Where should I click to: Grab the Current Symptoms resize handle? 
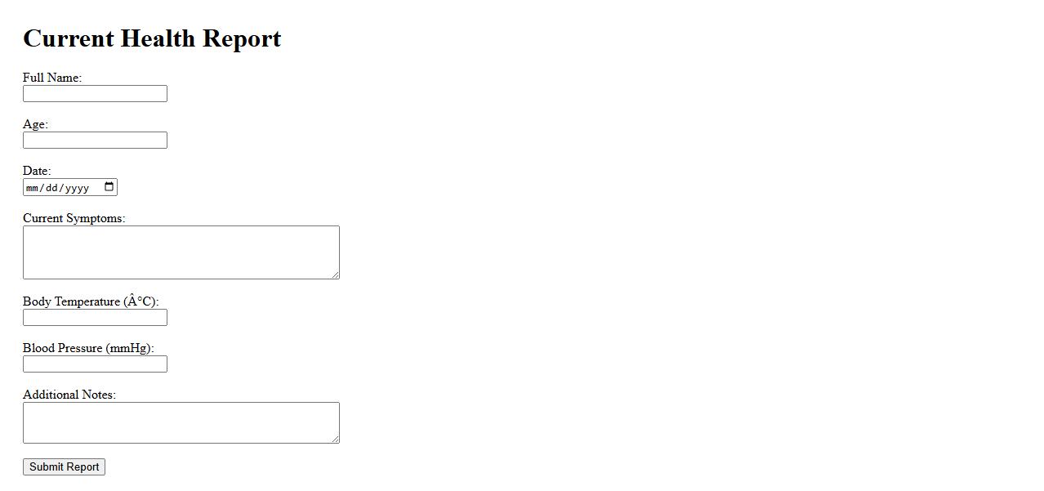pos(335,275)
